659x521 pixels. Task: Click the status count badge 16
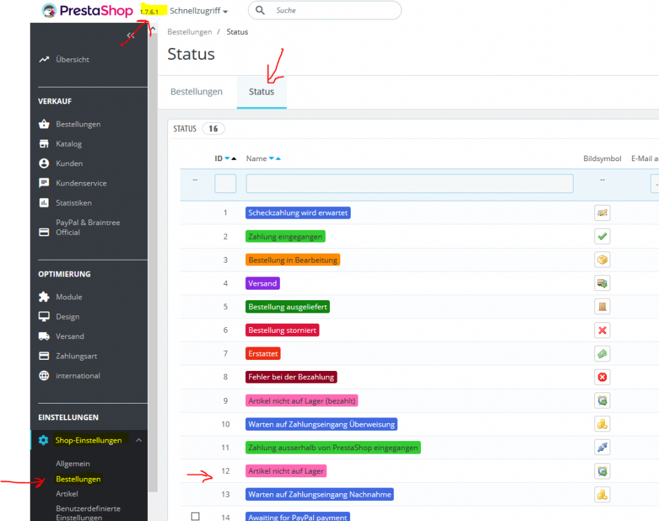[x=213, y=129]
